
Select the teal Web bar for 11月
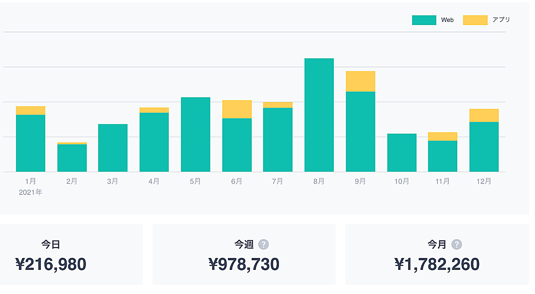443,156
